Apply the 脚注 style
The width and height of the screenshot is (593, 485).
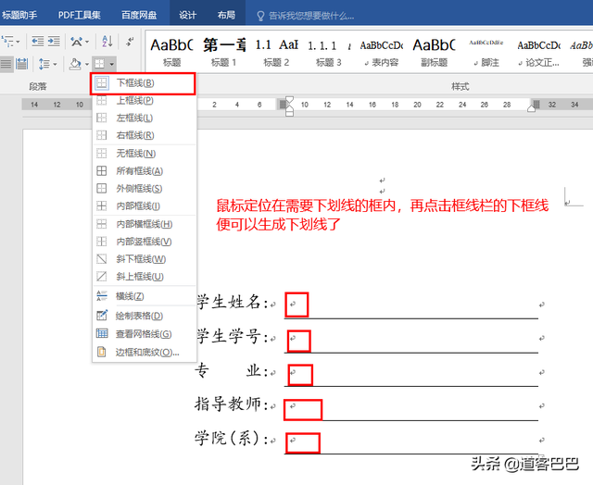click(x=486, y=52)
